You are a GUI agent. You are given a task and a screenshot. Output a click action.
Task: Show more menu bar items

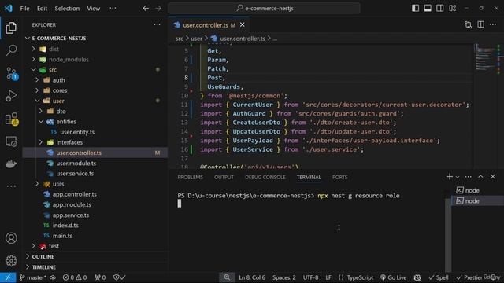[x=113, y=9]
